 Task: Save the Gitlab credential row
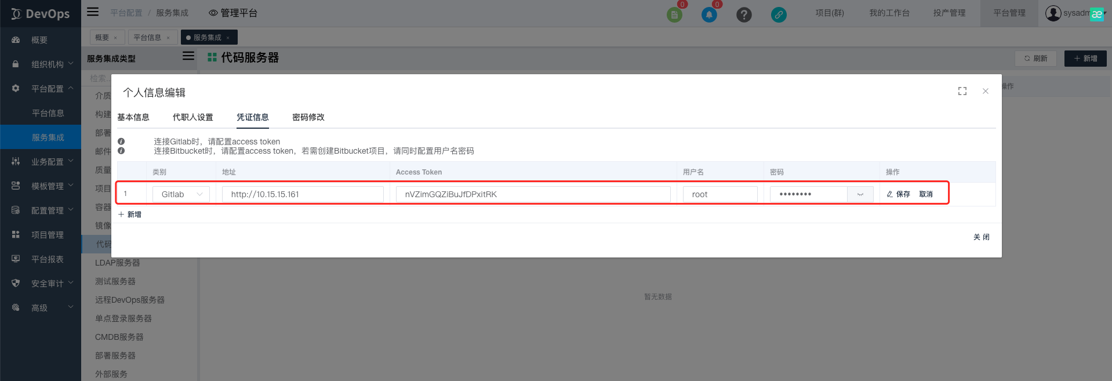point(899,194)
